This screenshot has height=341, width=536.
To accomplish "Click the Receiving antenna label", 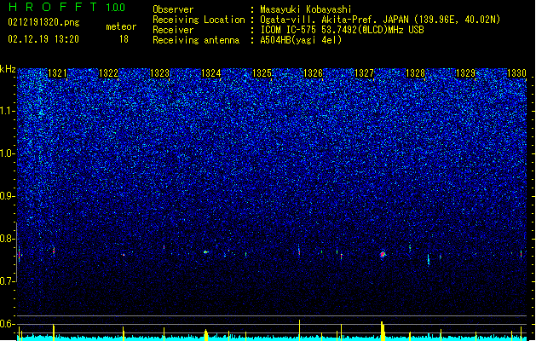I will point(196,40).
